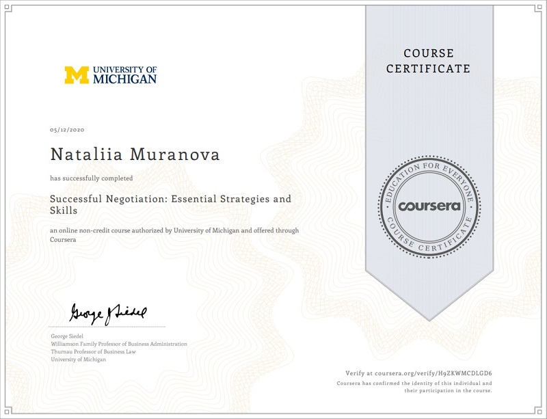Image resolution: width=547 pixels, height=419 pixels.
Task: Click the Williamson Family Professor title line
Action: pyautogui.click(x=119, y=344)
